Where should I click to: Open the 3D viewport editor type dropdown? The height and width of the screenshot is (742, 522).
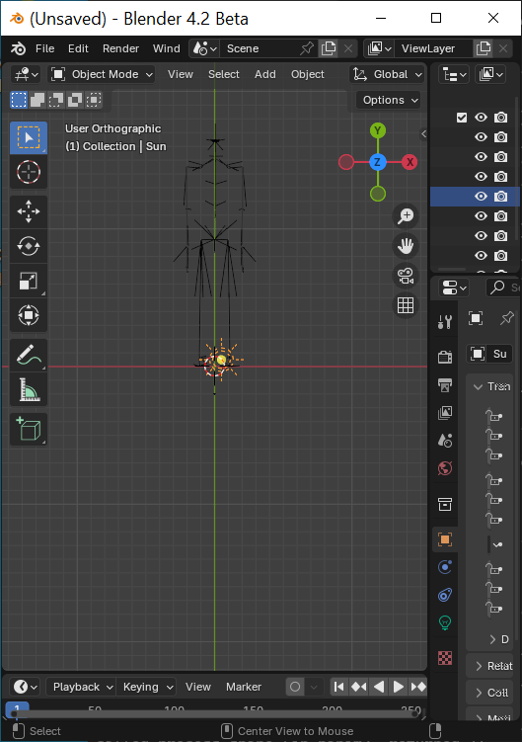26,74
